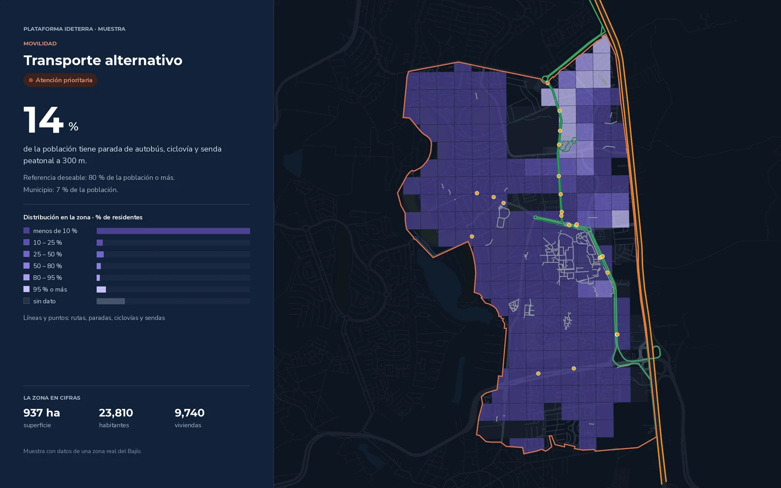The height and width of the screenshot is (488, 781).
Task: Click 'Muestra con datos de una zona real del Bajío.'
Action: pyautogui.click(x=82, y=451)
